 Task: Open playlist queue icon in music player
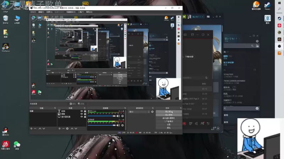208,123
